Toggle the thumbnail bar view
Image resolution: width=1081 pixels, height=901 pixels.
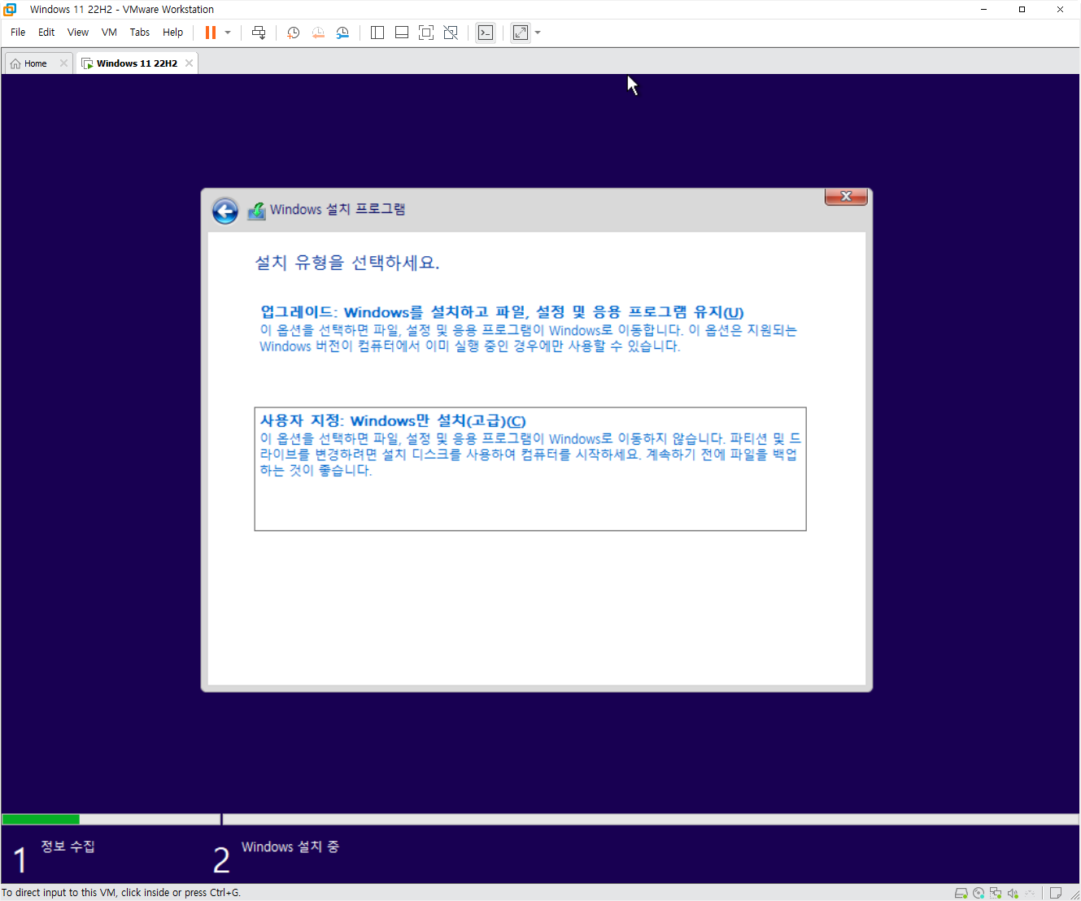tap(402, 33)
